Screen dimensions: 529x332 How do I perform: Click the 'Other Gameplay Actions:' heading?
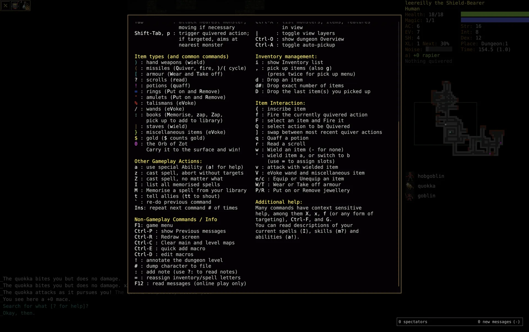[x=168, y=161]
